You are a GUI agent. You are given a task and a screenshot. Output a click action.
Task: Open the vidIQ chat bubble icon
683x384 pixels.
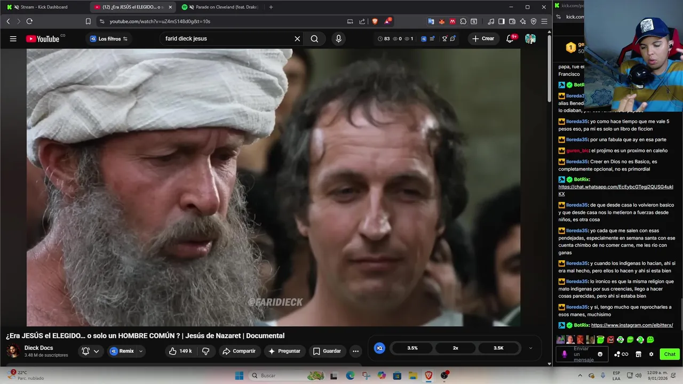(x=453, y=38)
